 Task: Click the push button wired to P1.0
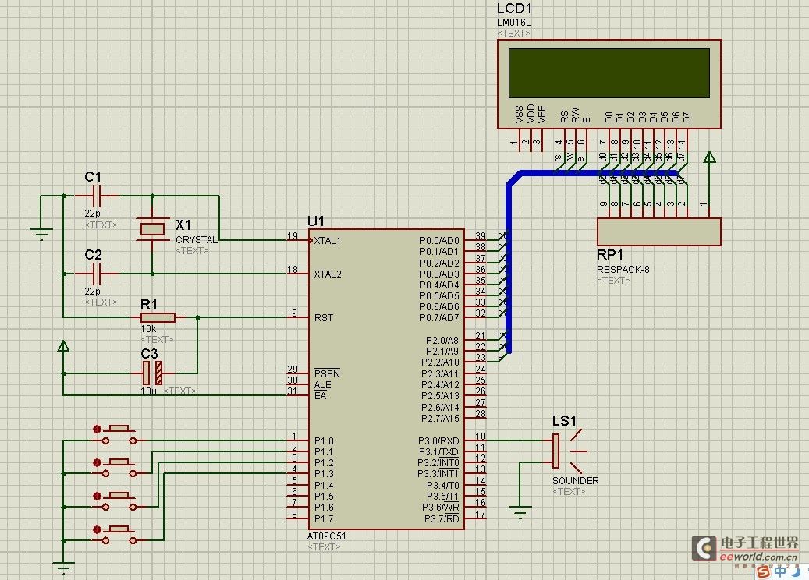(119, 434)
